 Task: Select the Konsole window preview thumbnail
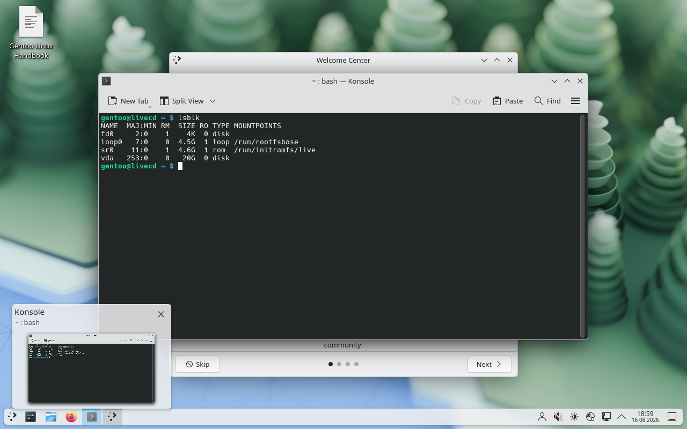point(91,368)
